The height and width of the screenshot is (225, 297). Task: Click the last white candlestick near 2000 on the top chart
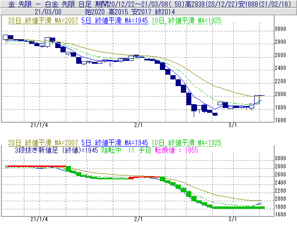[x=257, y=99]
